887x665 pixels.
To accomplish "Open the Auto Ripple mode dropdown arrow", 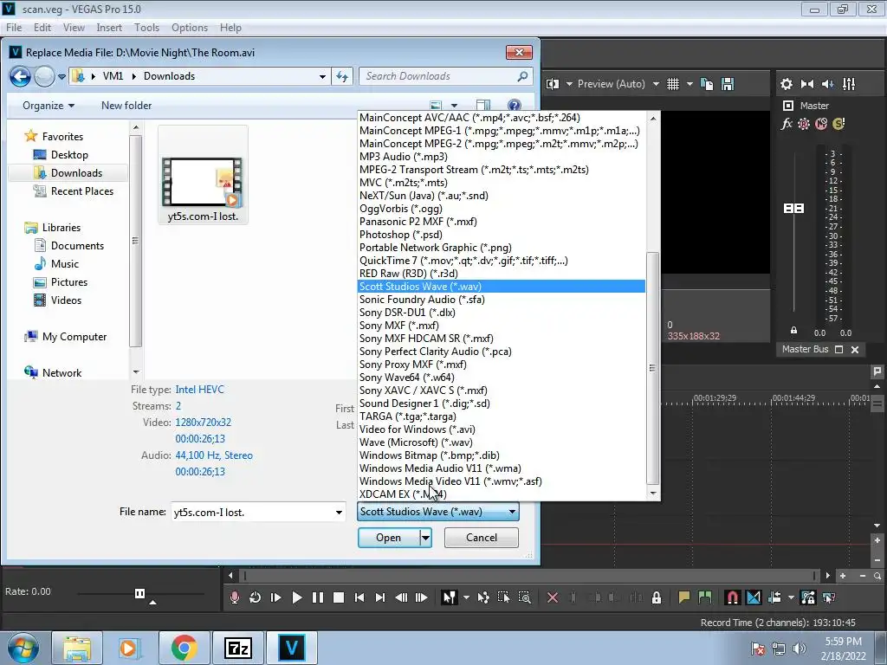I will pyautogui.click(x=791, y=597).
